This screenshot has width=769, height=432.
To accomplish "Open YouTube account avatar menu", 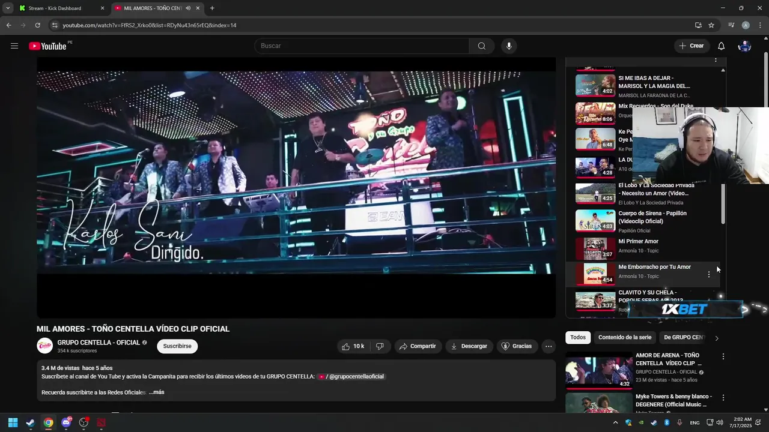I will coord(744,46).
